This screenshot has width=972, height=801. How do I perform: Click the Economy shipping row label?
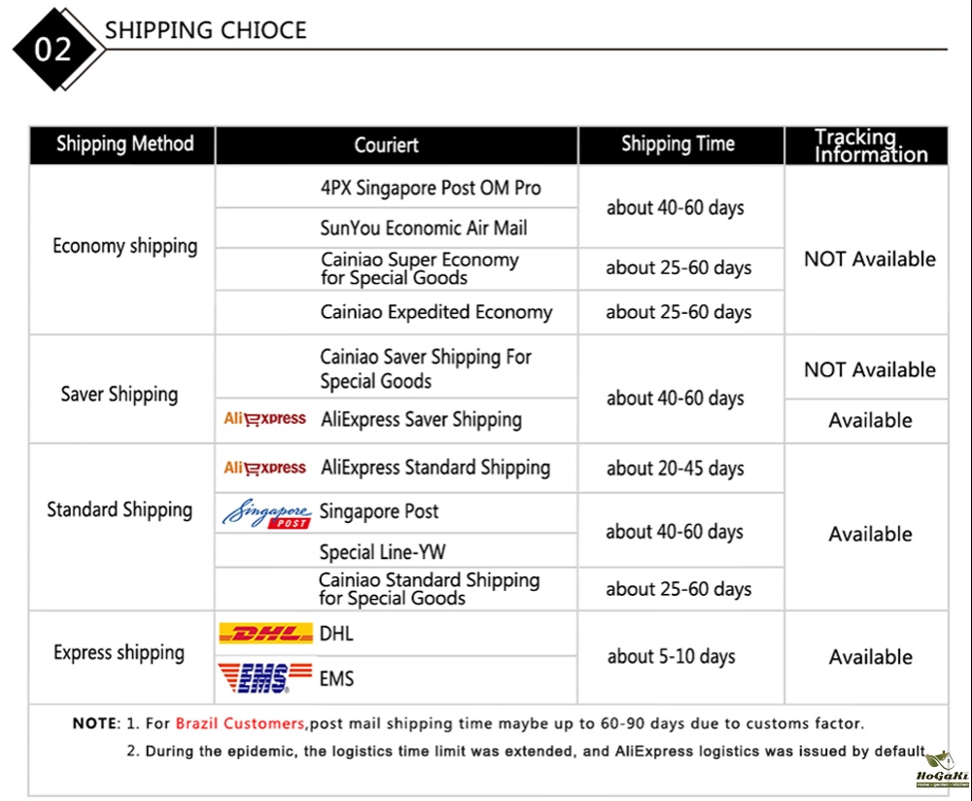tap(124, 246)
